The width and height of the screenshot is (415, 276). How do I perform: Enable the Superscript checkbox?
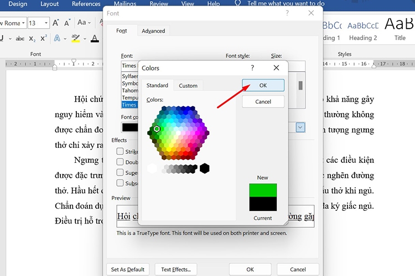(x=120, y=172)
